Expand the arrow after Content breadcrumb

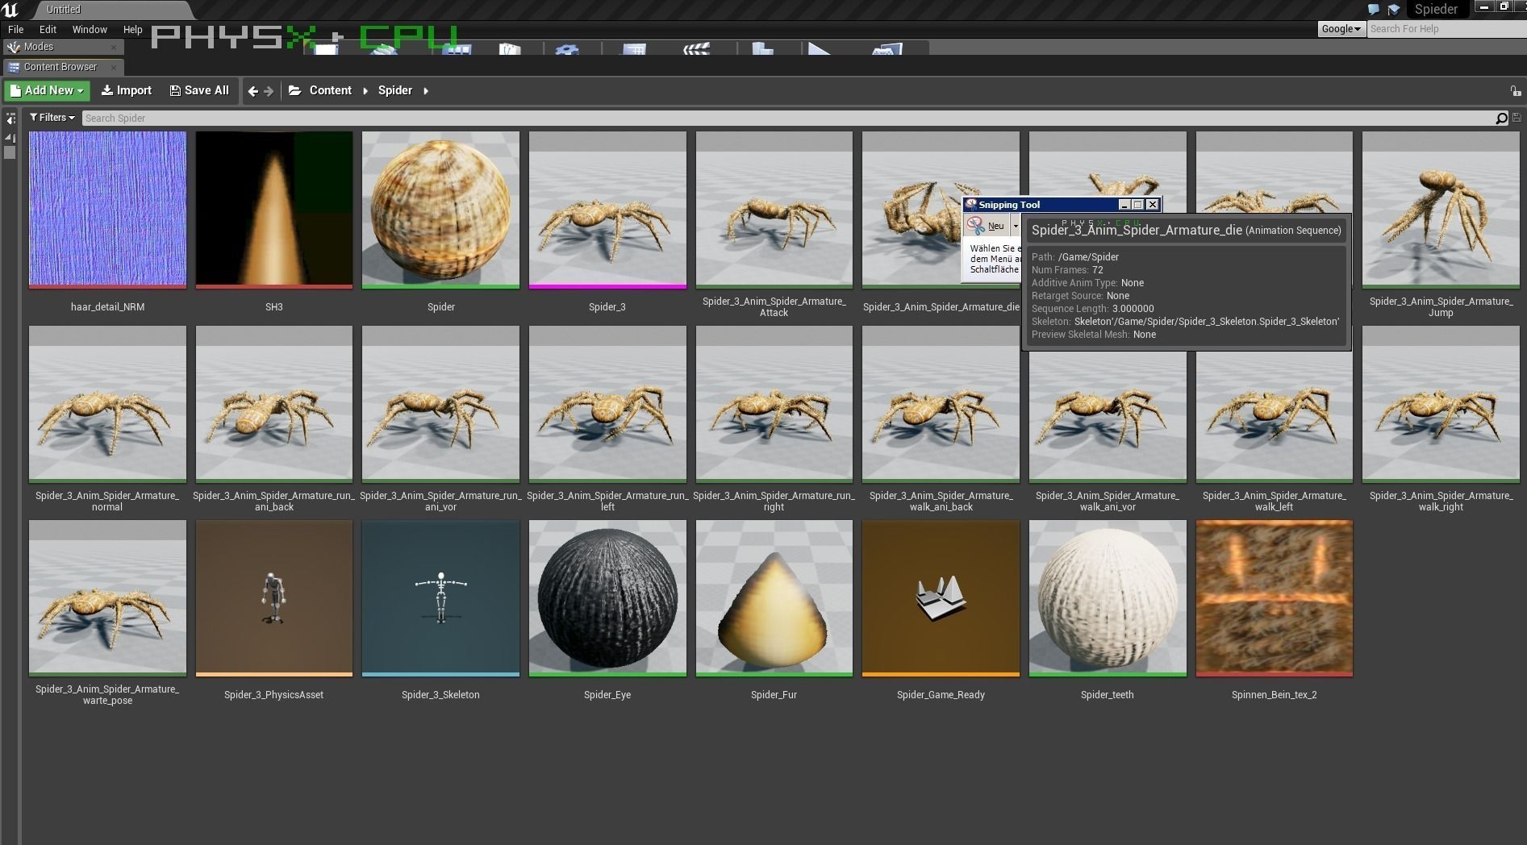tap(365, 91)
